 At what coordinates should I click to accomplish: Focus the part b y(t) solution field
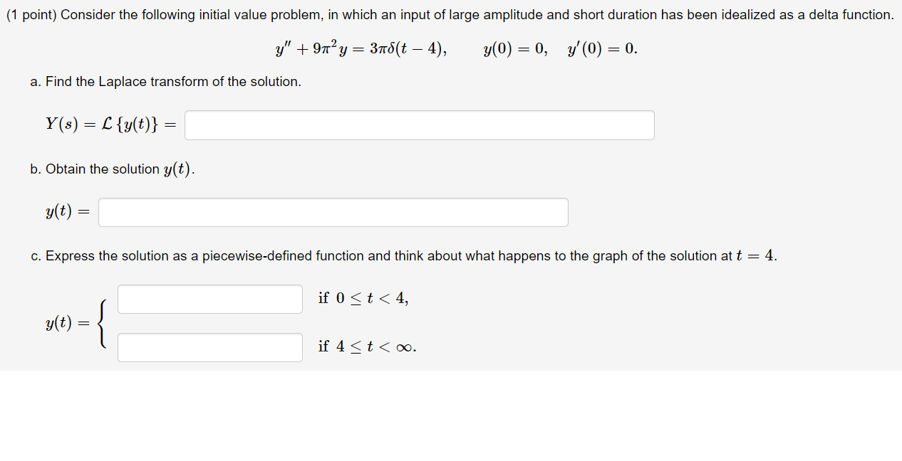tap(333, 212)
